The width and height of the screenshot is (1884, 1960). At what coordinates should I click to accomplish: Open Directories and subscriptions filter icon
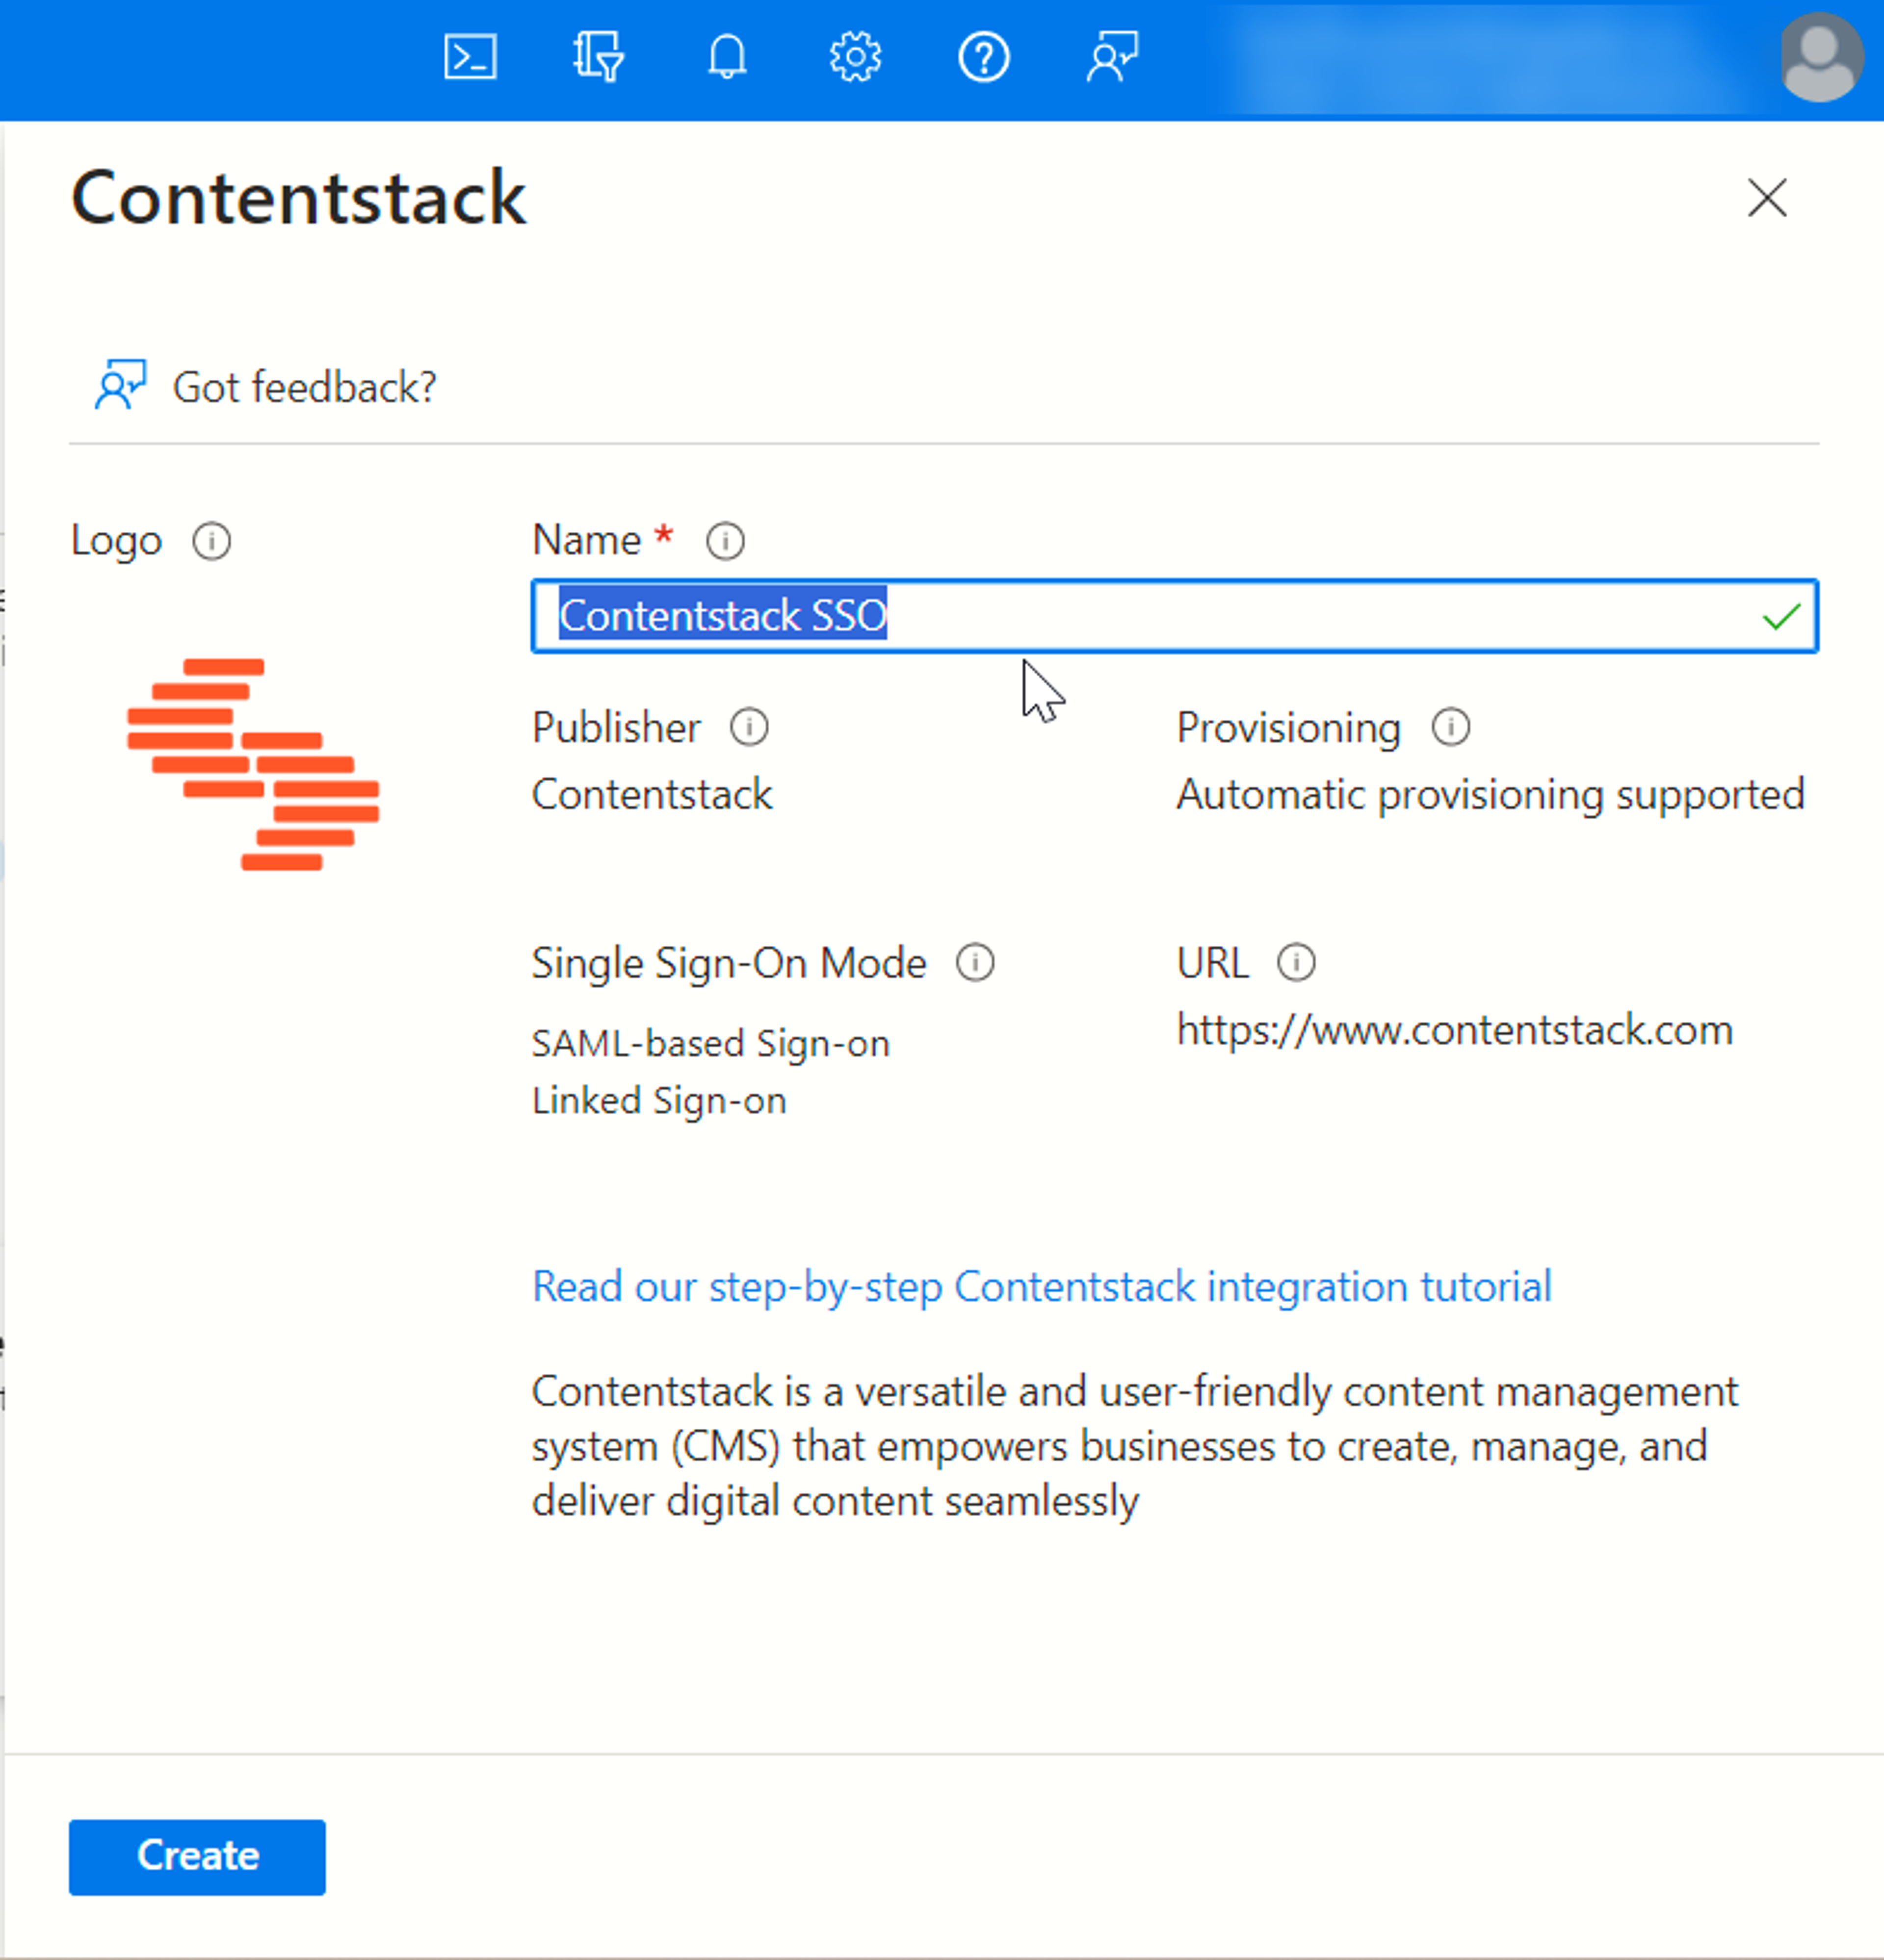pyautogui.click(x=598, y=57)
